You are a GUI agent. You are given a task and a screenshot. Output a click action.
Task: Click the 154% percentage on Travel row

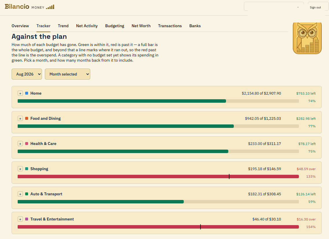(x=311, y=227)
